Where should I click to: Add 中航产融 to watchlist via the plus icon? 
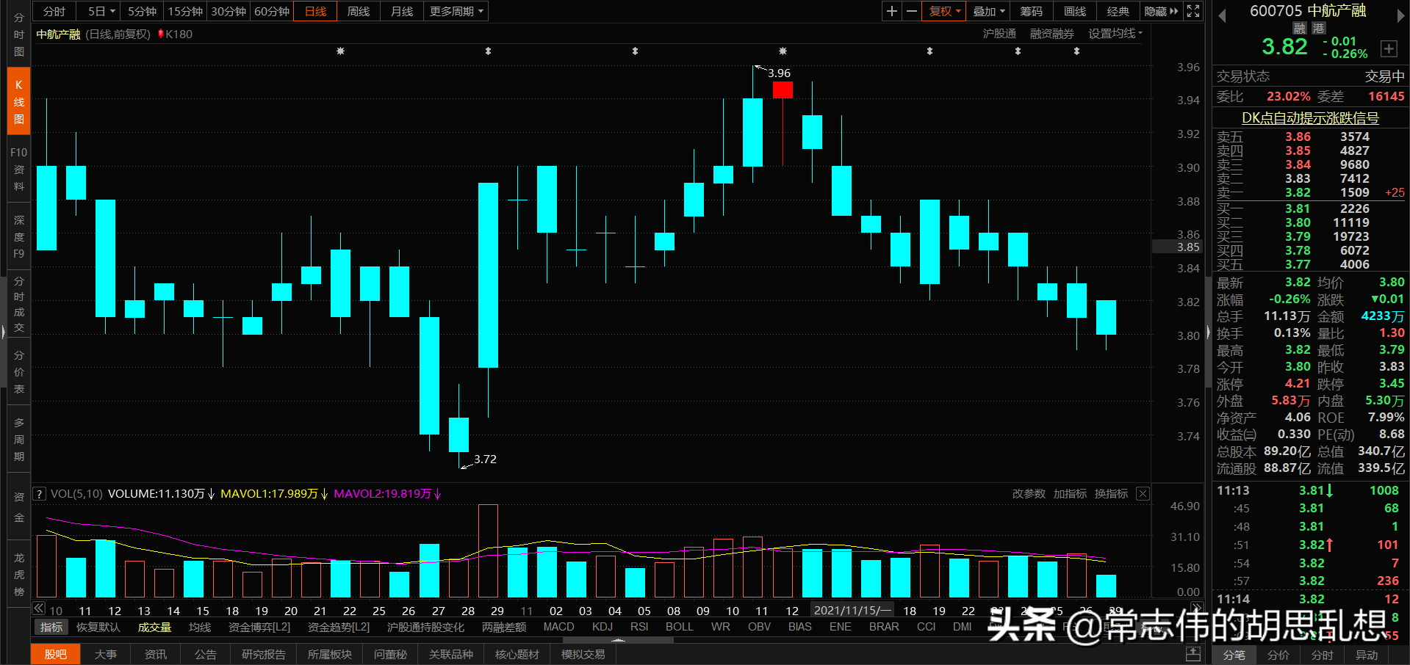[1389, 48]
